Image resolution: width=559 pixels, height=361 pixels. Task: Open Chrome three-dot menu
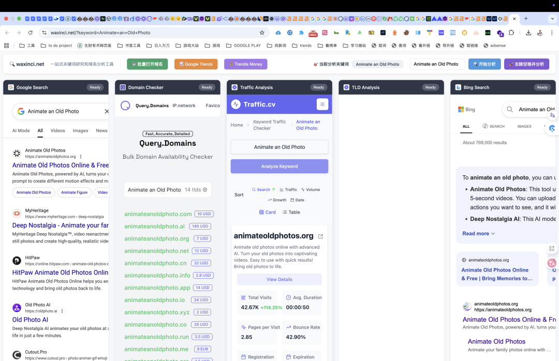click(x=552, y=33)
